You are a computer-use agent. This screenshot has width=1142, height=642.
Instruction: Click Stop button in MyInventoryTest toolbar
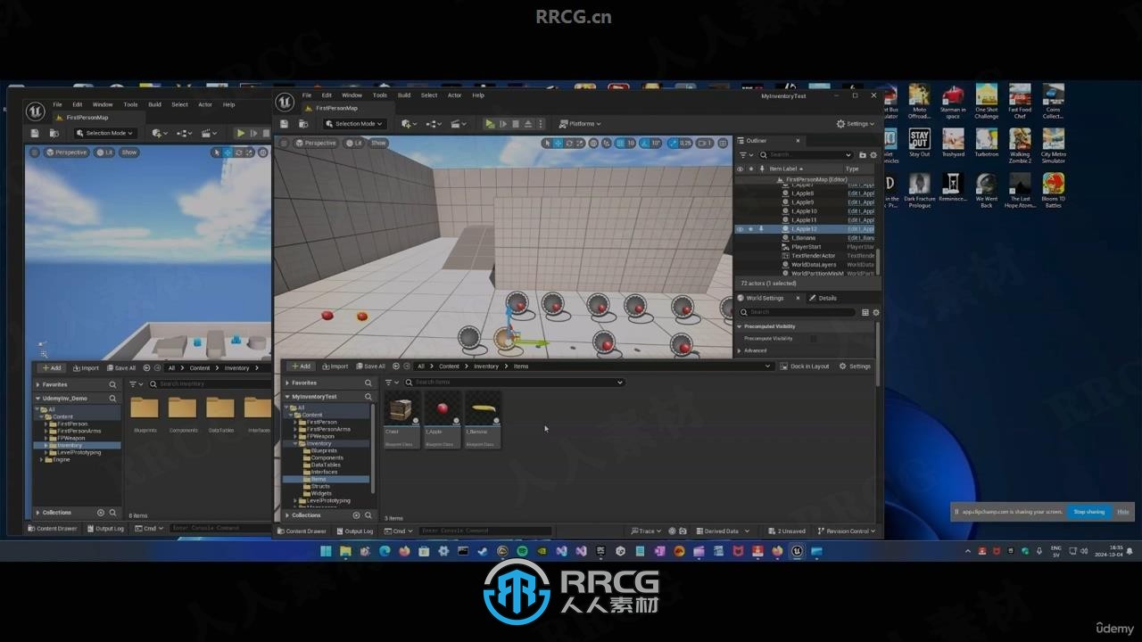coord(516,124)
